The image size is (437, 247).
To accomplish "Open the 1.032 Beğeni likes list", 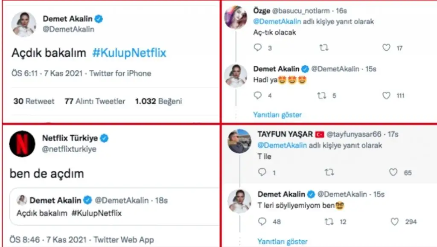I will coord(158,101).
